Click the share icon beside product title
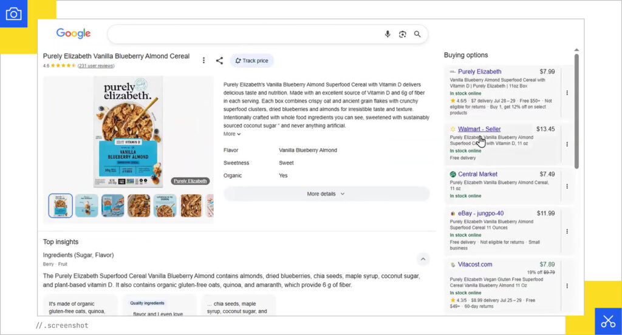 219,61
